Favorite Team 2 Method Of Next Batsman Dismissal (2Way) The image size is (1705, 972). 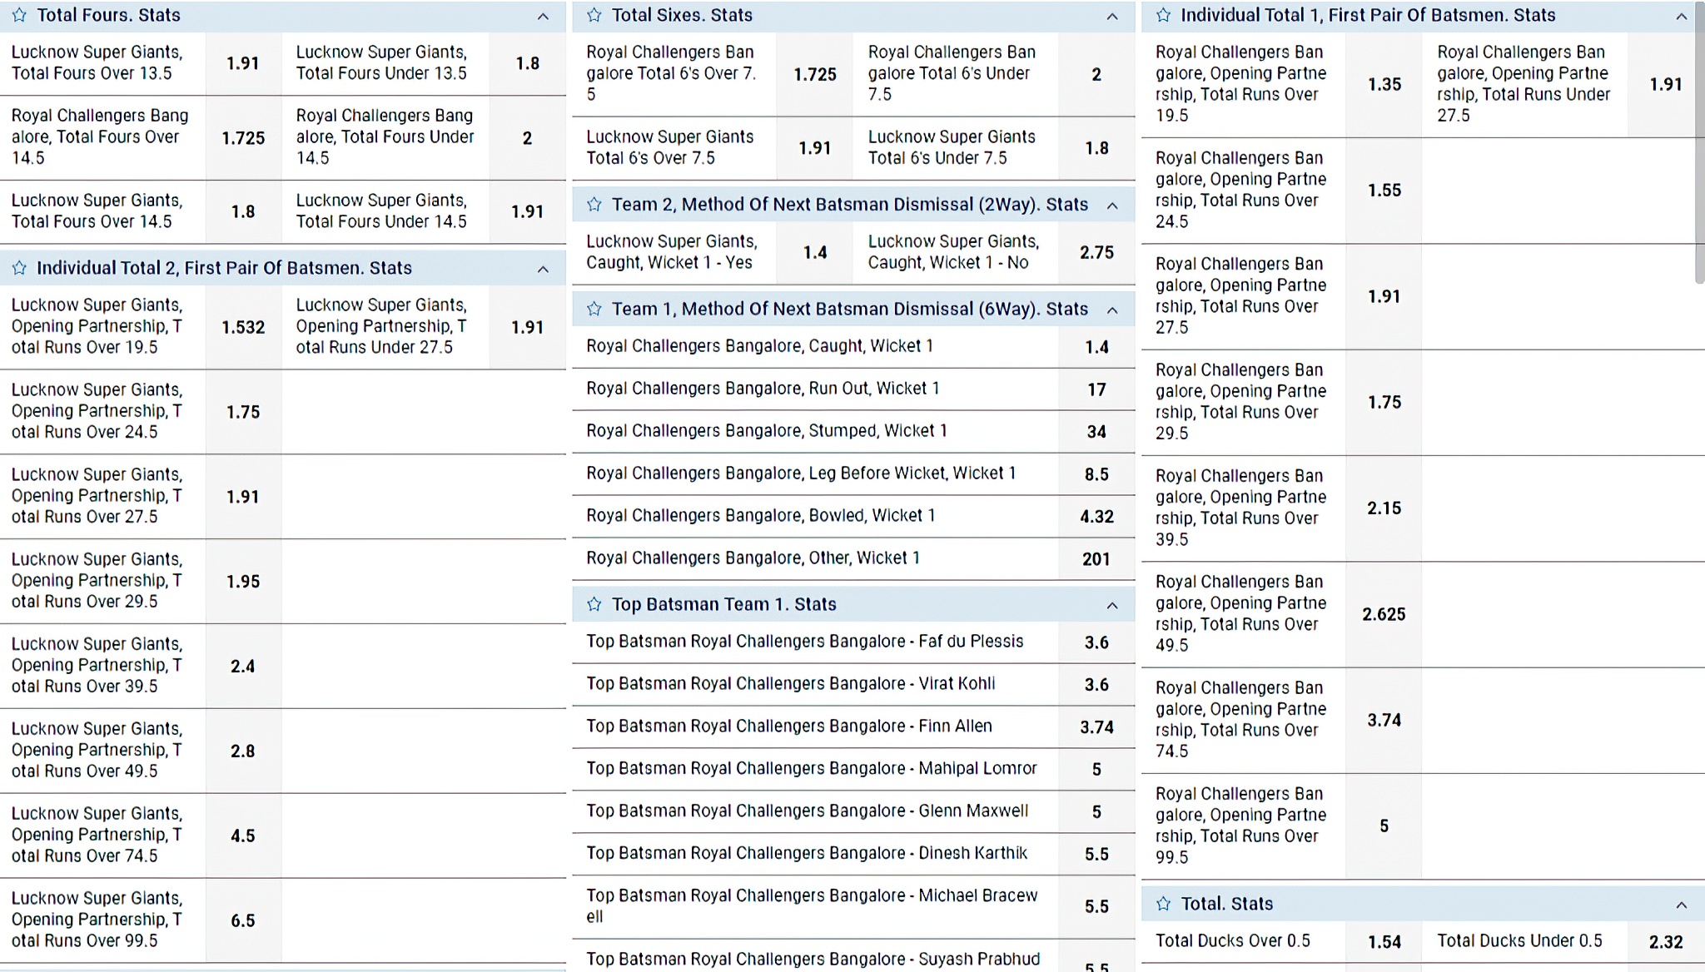[x=594, y=205]
